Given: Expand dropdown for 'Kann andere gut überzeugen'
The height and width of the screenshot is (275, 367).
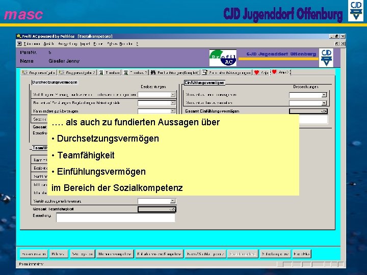Looking at the screenshot, I should pos(173,111).
